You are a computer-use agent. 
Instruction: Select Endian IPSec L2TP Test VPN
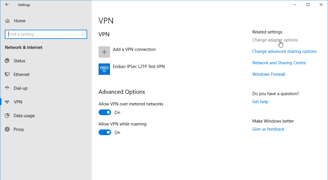point(139,67)
